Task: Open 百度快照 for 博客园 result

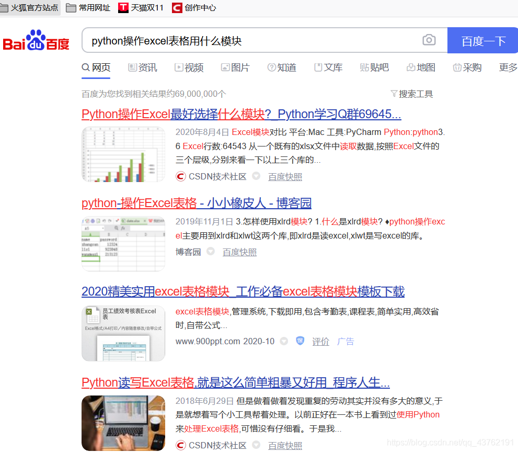Action: point(239,252)
